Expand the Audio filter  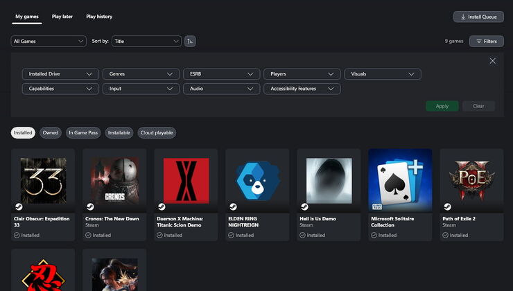(222, 89)
